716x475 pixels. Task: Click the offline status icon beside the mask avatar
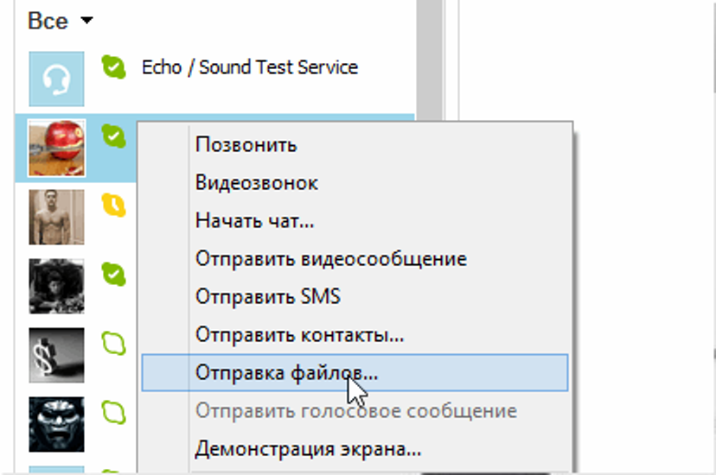[114, 410]
